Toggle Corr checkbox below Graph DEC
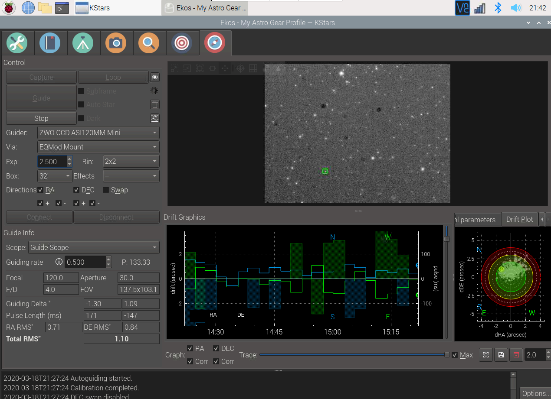 coord(216,361)
